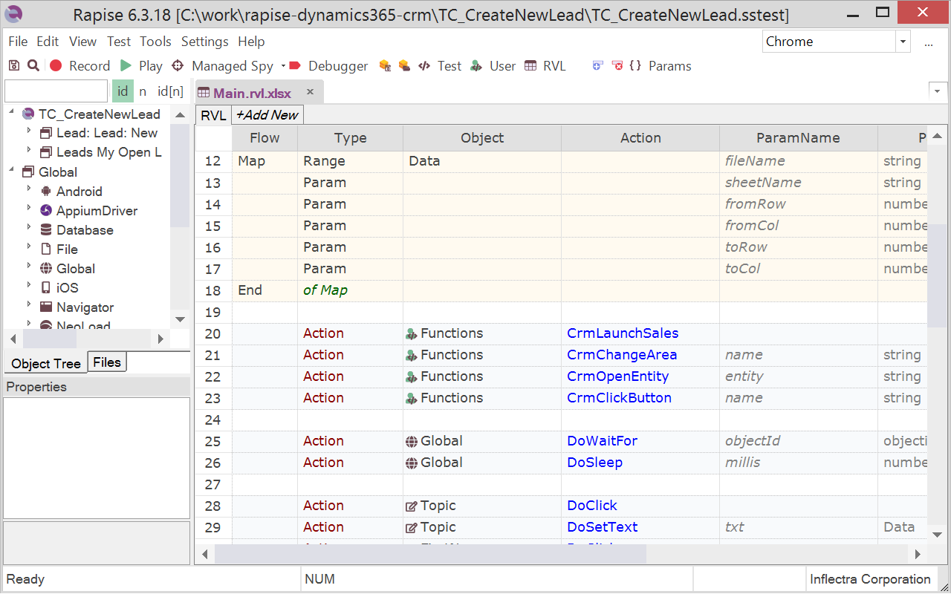Expand the Android tree node
Viewport: 951px width, 594px height.
click(29, 191)
